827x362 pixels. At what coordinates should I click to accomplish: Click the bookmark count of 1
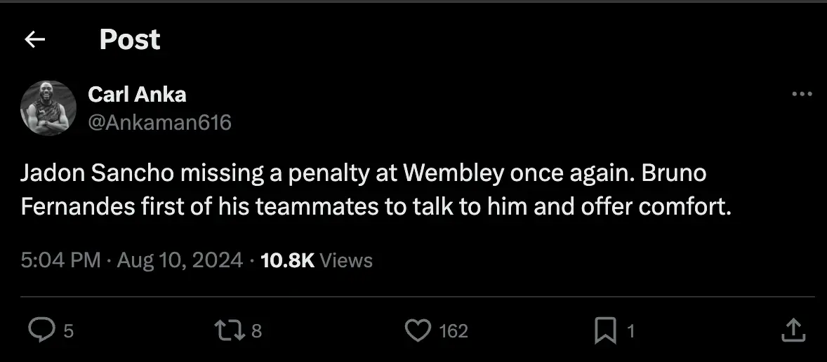pyautogui.click(x=630, y=330)
